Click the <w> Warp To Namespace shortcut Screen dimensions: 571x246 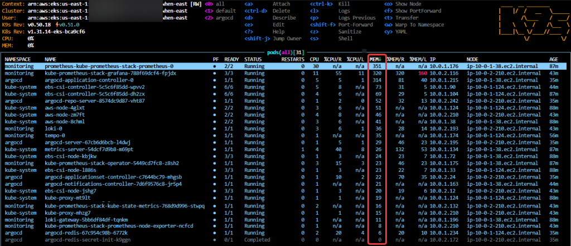[x=414, y=25]
